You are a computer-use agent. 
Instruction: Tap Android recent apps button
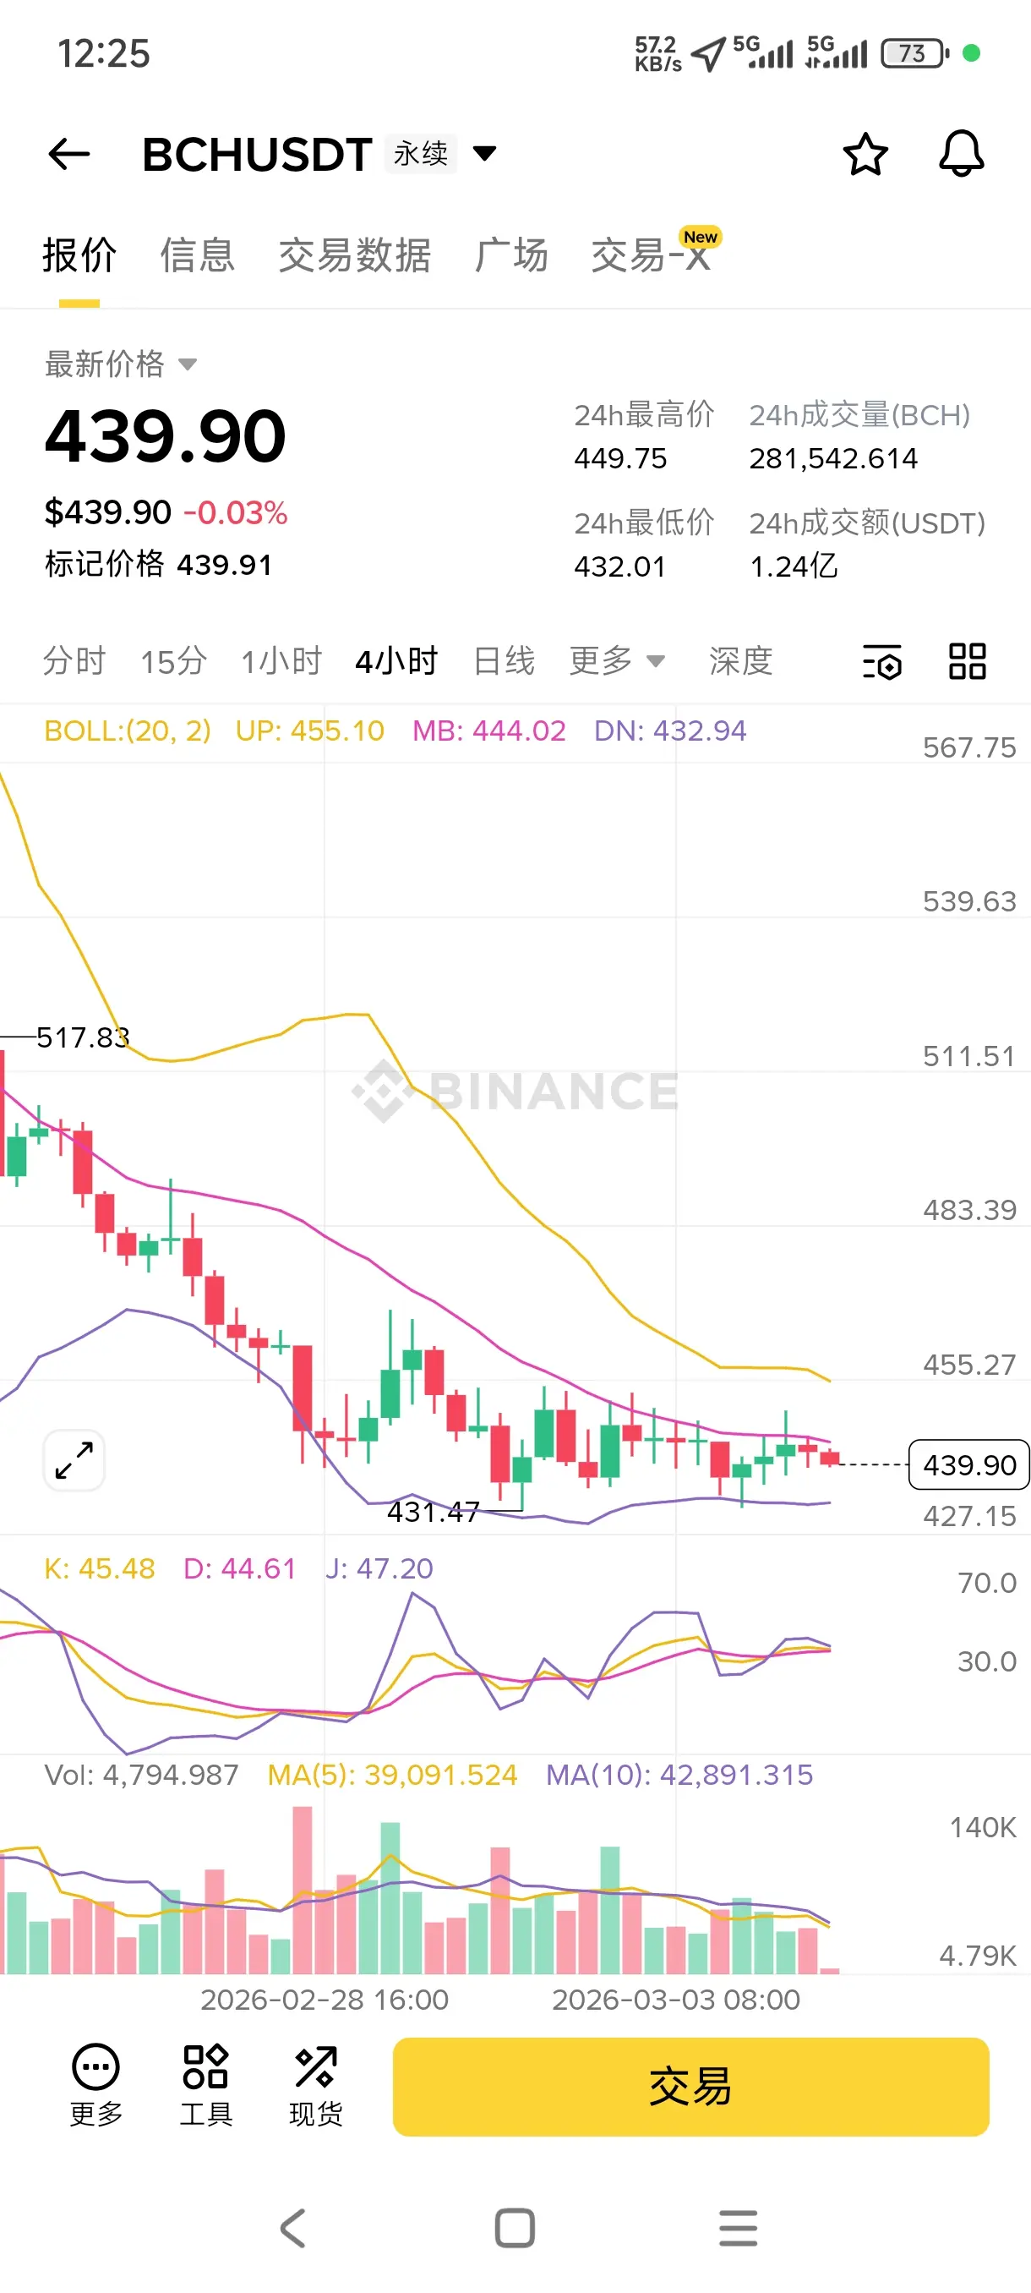(739, 2228)
